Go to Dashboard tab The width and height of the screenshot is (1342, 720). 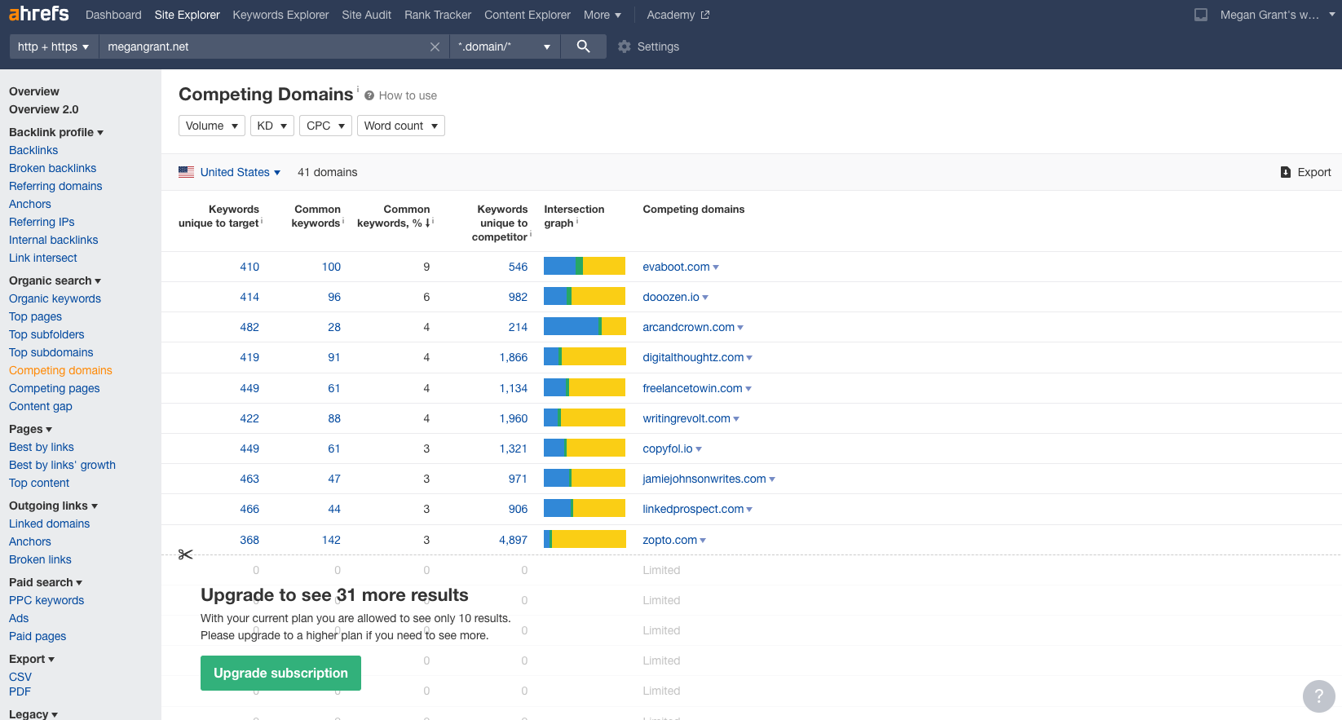coord(113,15)
